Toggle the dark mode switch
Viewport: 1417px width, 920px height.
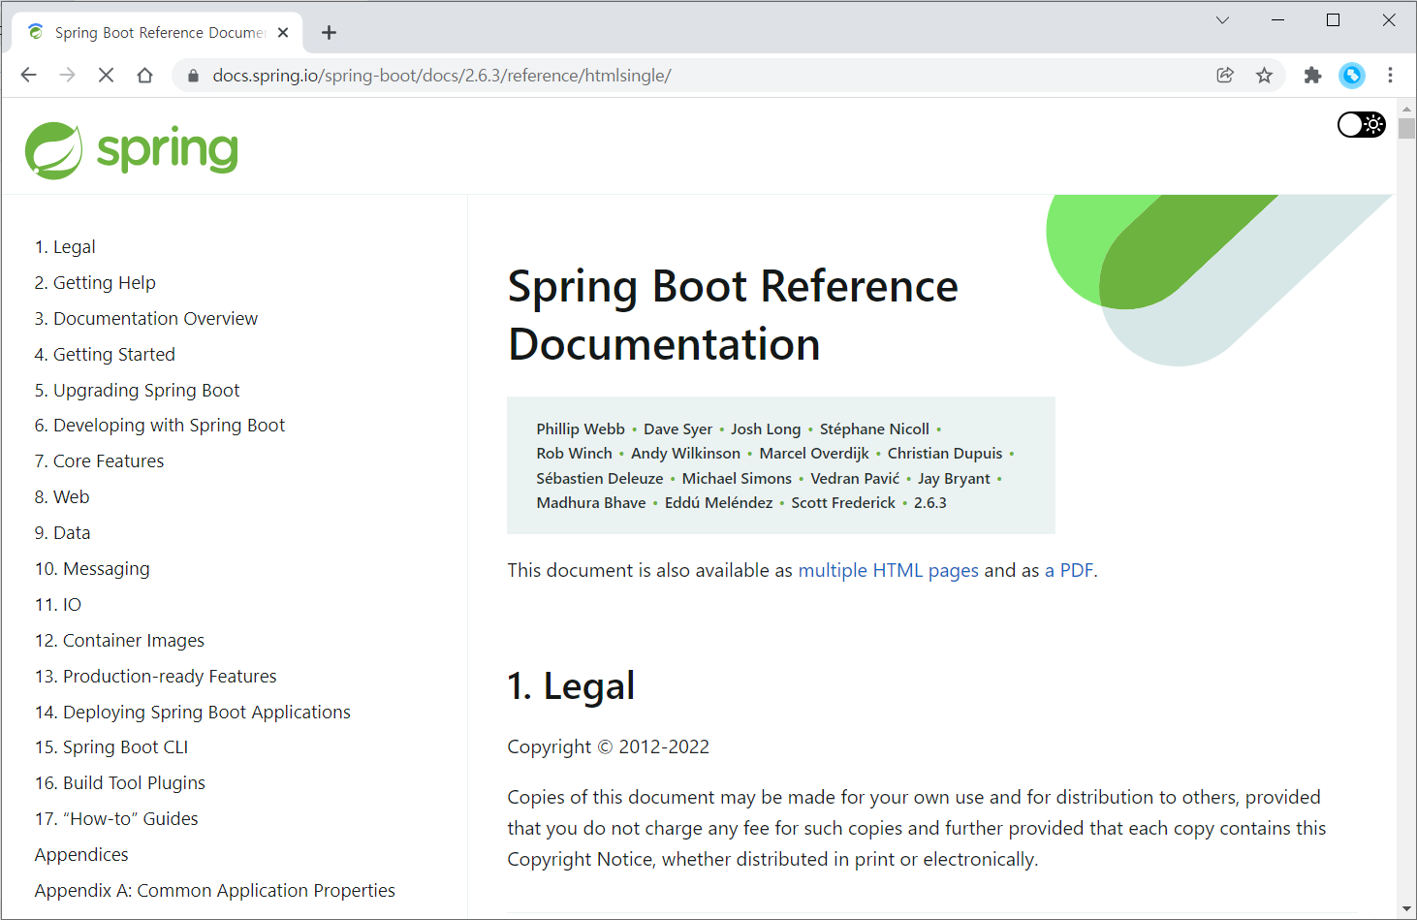click(1361, 124)
